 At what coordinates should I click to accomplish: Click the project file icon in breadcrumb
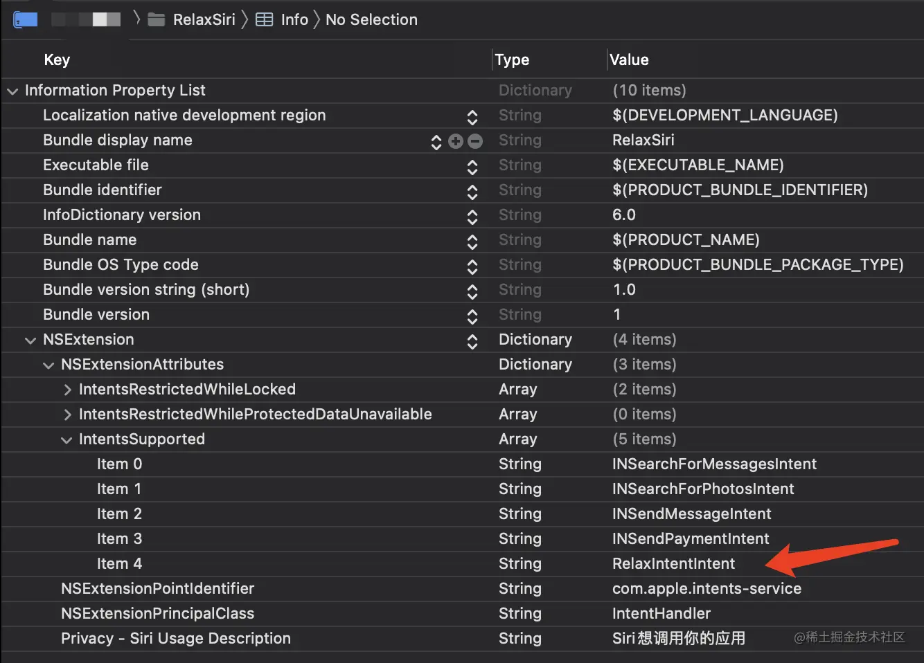coord(26,19)
